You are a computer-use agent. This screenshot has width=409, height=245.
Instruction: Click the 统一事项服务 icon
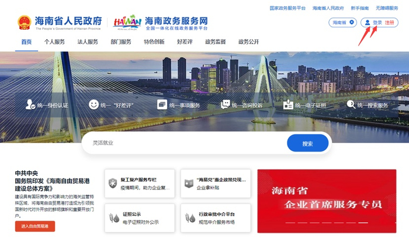tap(162, 104)
